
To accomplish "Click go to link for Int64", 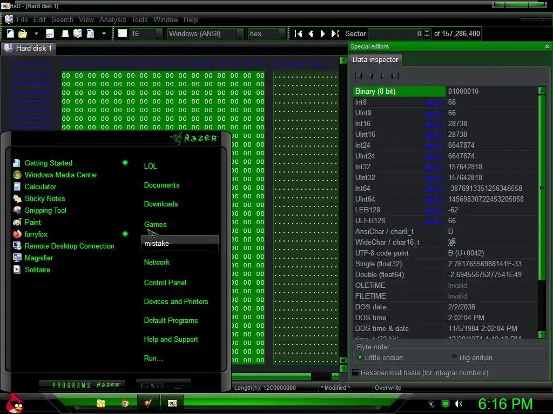I will 434,189.
